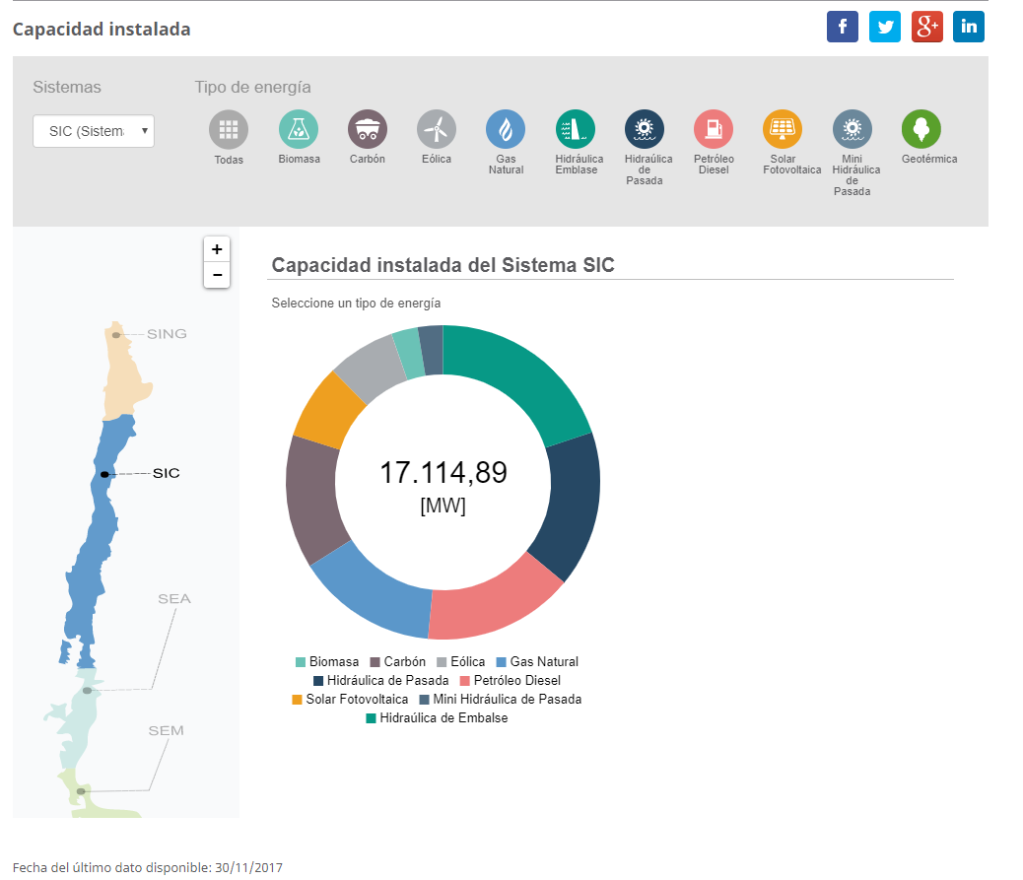Click the map zoom-in button
Screen dimensions: 1023x880
[x=216, y=248]
